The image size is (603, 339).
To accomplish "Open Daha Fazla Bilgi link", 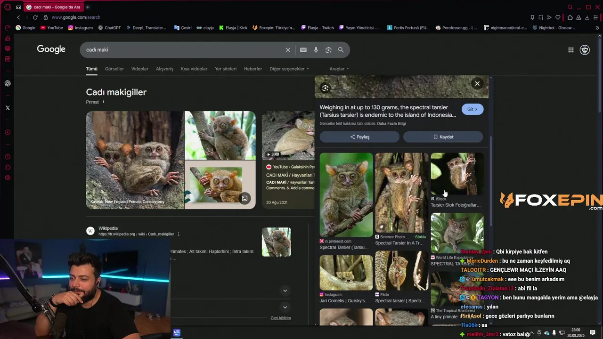I will coord(391,124).
